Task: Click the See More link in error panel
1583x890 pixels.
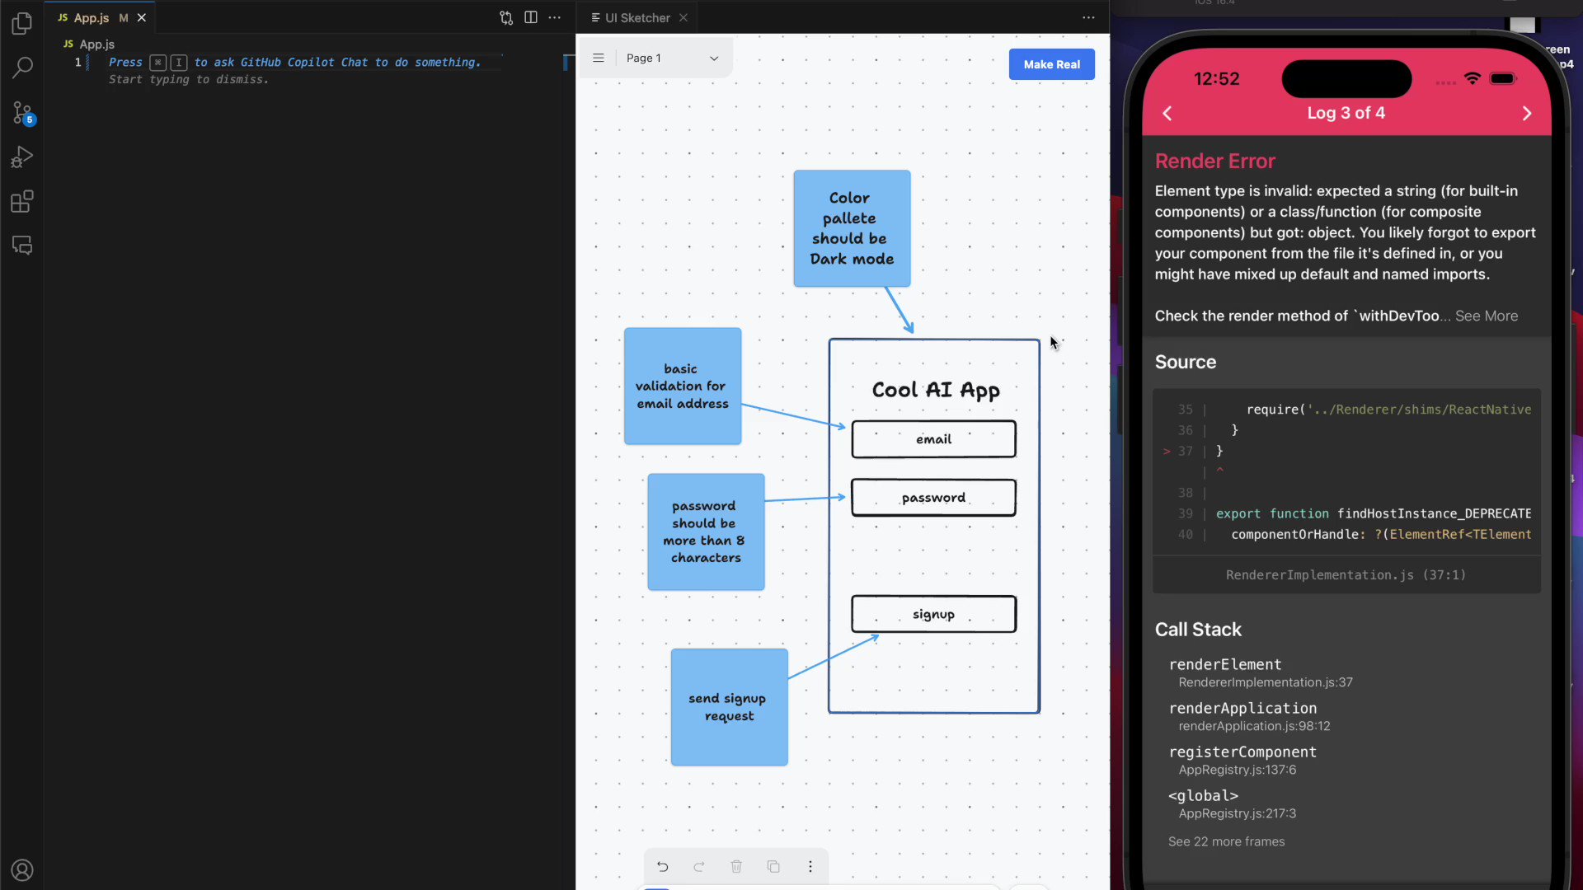Action: click(x=1485, y=315)
